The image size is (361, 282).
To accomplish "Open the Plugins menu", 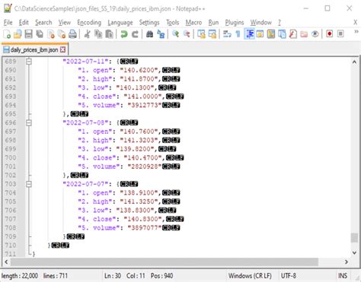I will tap(235, 23).
